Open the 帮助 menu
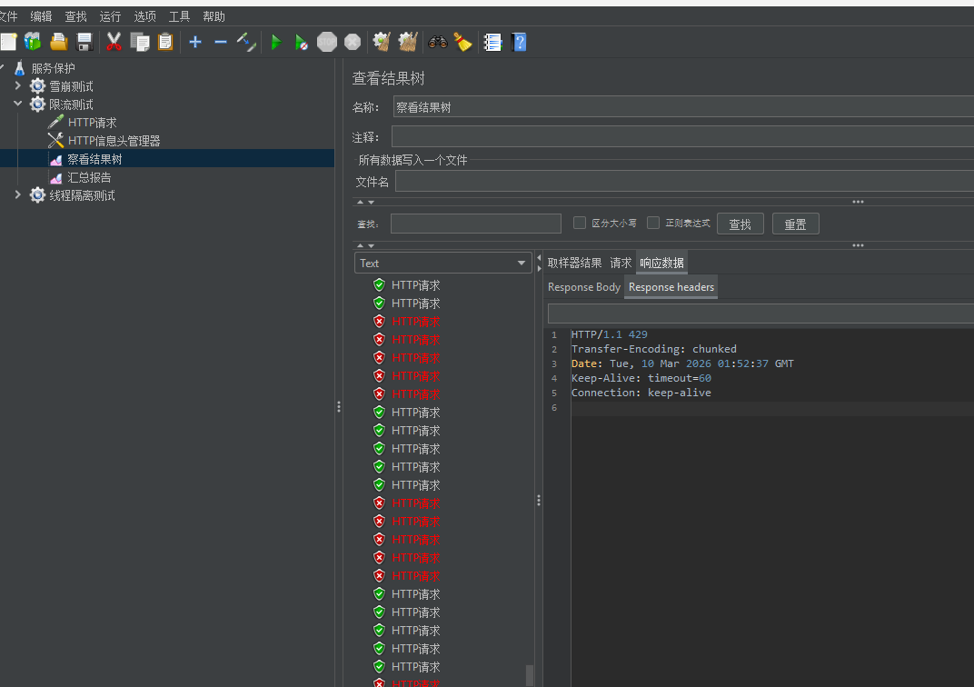This screenshot has width=974, height=687. [214, 16]
